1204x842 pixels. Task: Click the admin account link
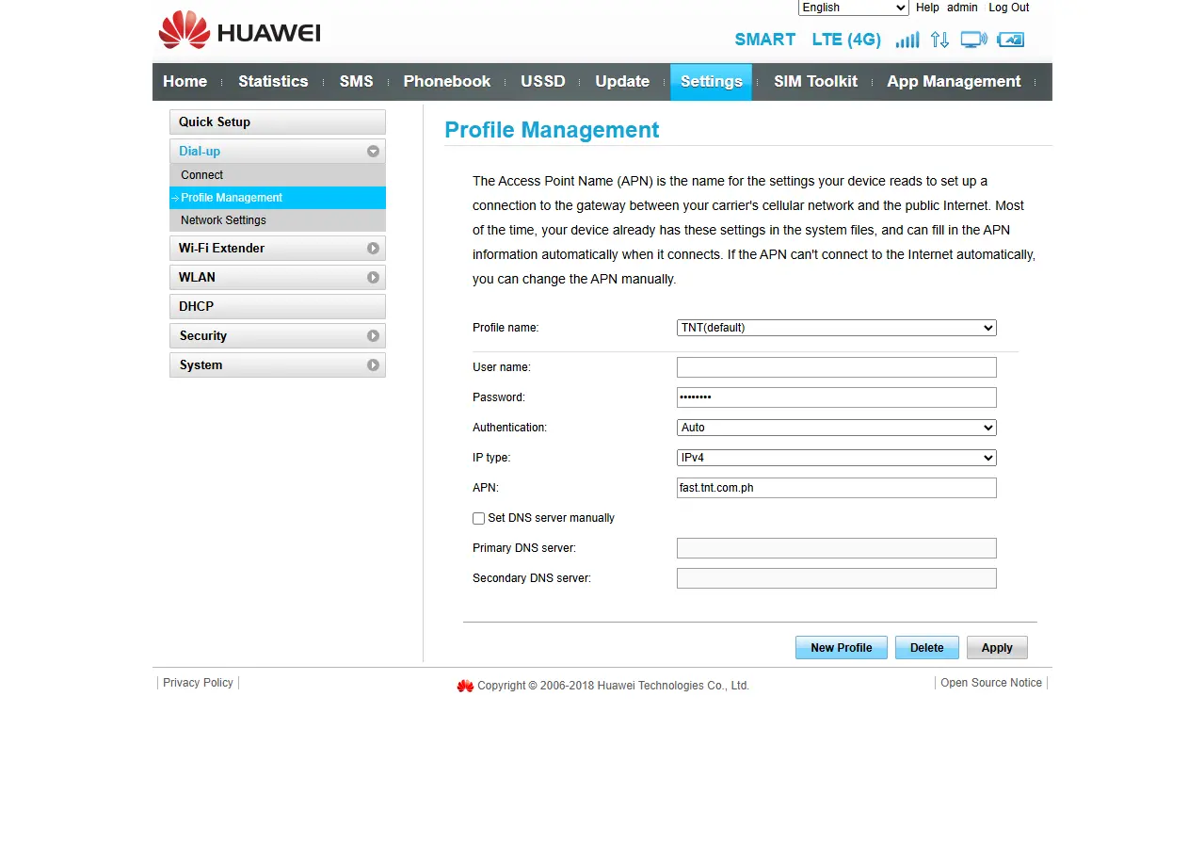coord(962,8)
